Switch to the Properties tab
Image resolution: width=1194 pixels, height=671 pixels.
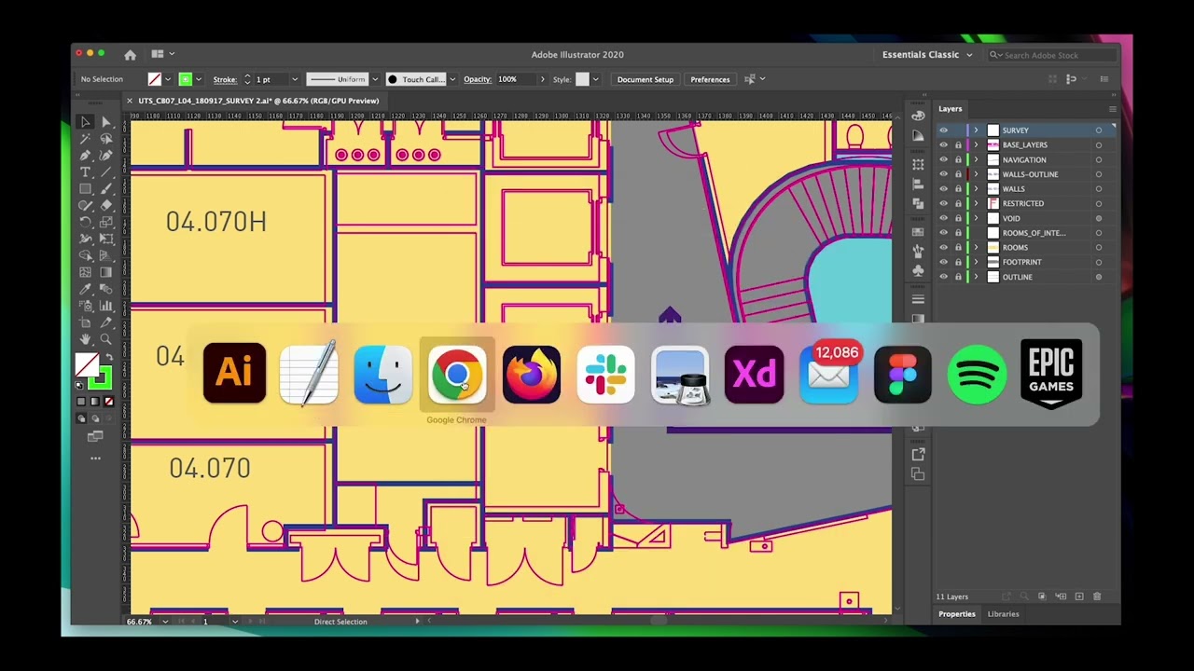coord(956,614)
